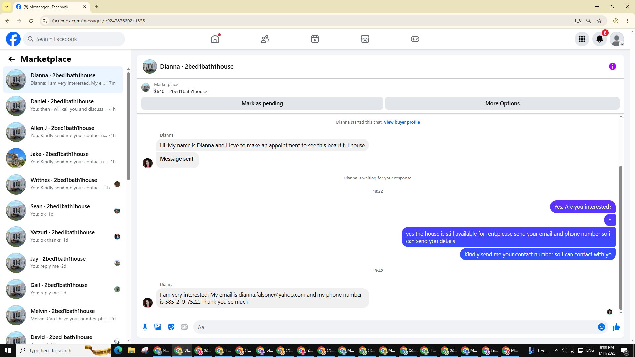Go back one page in browser
Image resolution: width=635 pixels, height=357 pixels.
click(7, 21)
